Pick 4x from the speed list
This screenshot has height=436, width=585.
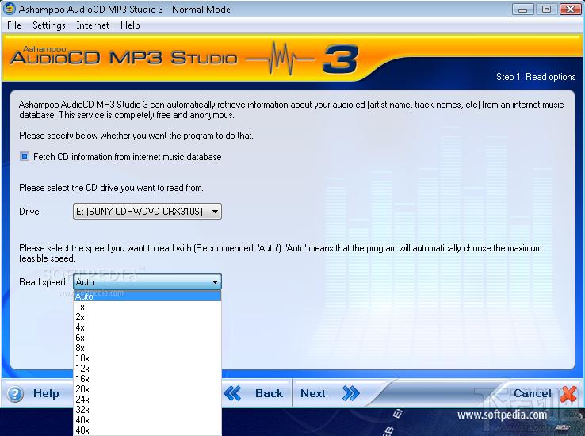point(147,327)
